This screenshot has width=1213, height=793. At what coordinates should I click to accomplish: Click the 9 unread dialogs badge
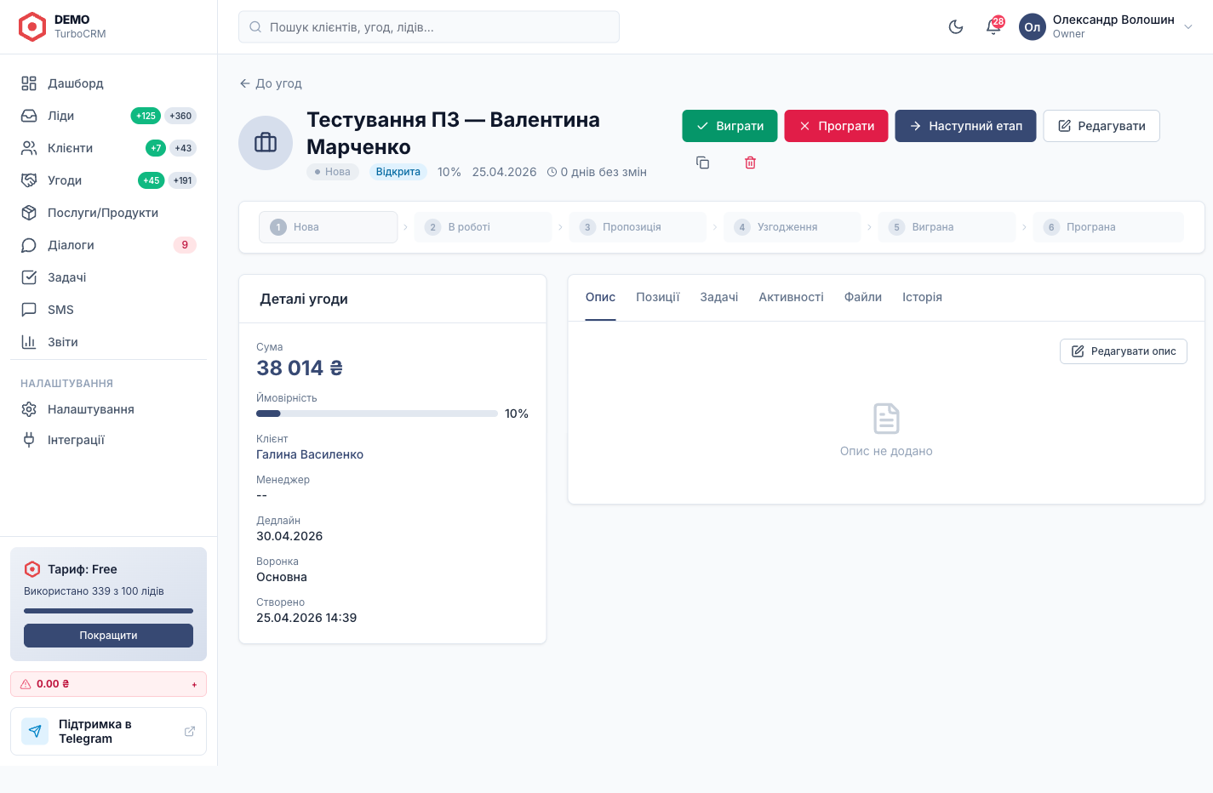[x=185, y=245]
